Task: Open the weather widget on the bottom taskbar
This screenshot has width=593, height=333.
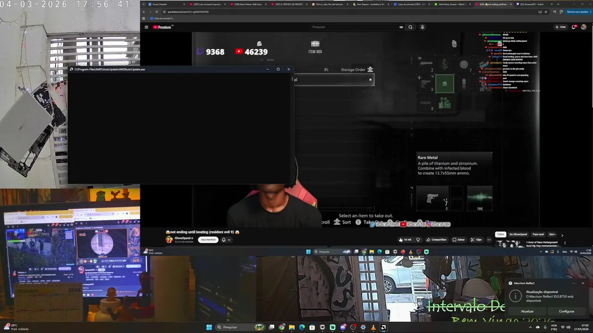Action: point(15,327)
